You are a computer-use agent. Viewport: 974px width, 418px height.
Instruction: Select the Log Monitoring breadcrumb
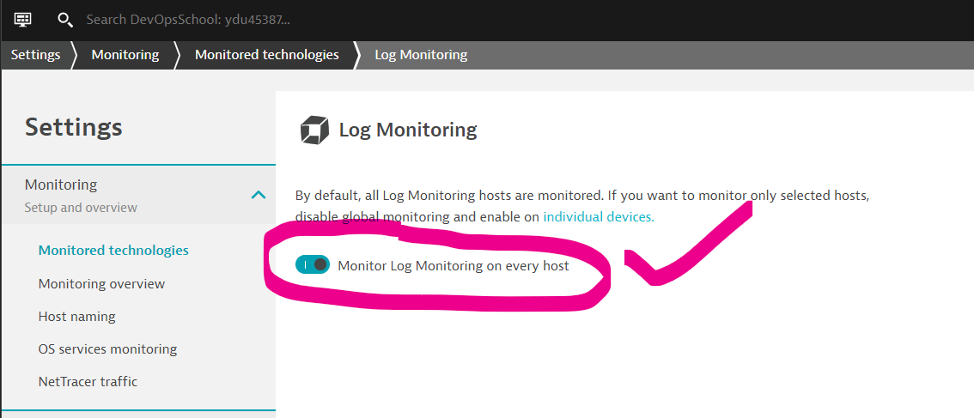pos(421,55)
